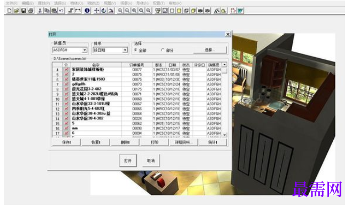Image resolution: width=352 pixels, height=206 pixels.
Task: Click the 选择... button
Action: click(210, 50)
